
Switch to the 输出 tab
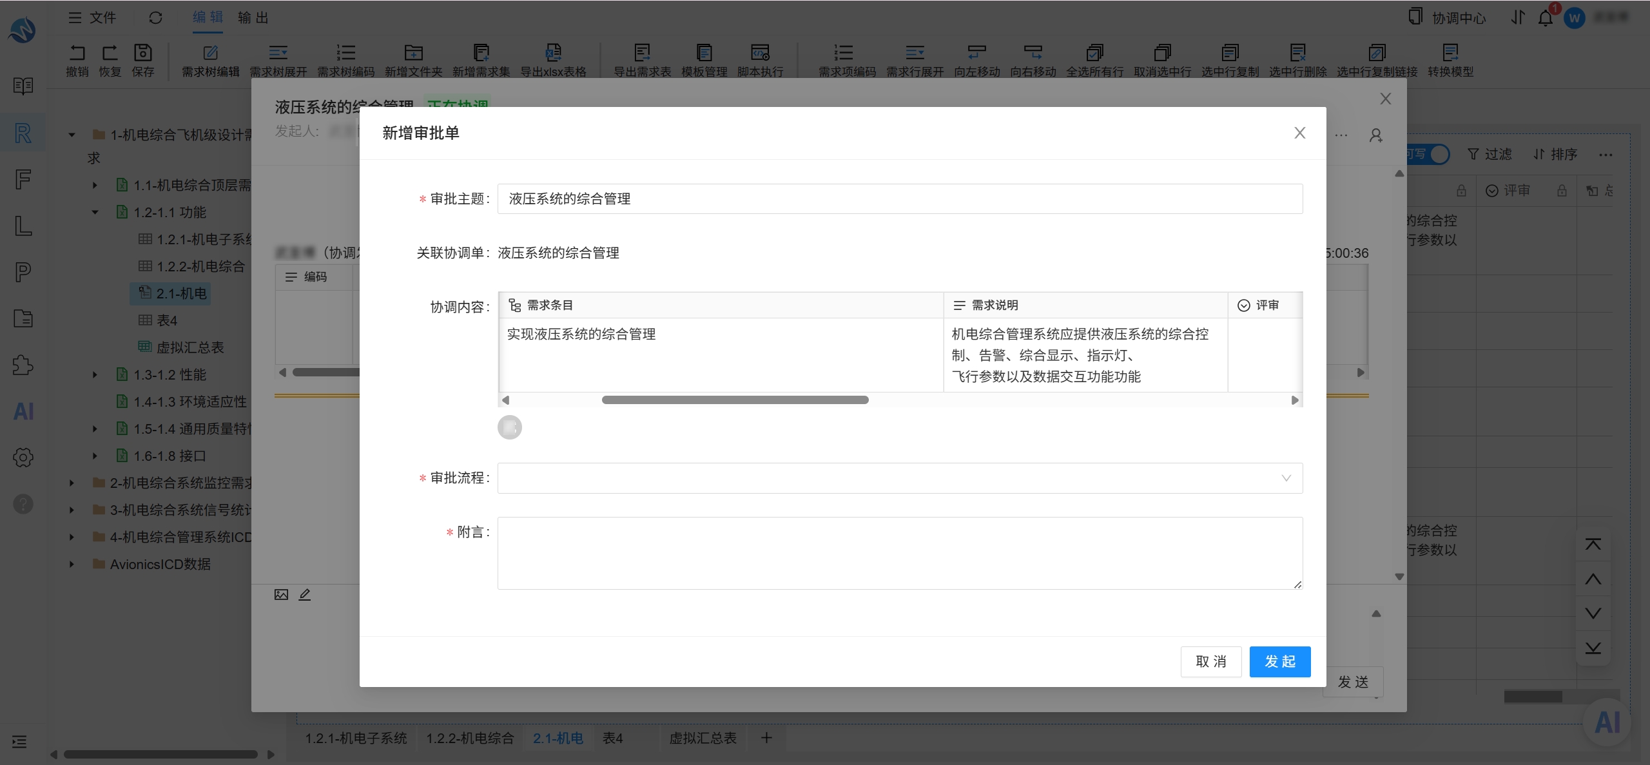(x=253, y=17)
